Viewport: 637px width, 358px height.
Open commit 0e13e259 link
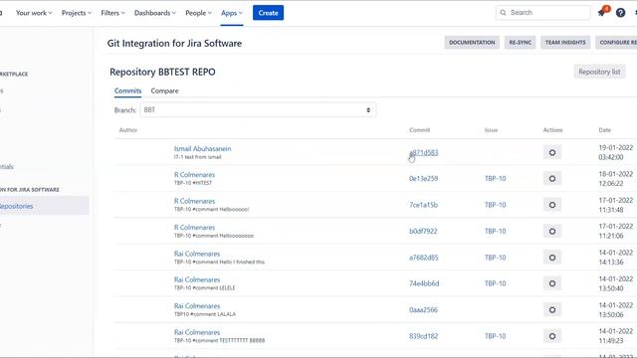[x=423, y=179]
